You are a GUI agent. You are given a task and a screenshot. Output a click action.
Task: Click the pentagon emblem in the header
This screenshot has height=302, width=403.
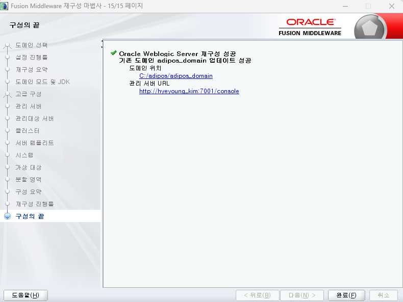click(x=370, y=28)
